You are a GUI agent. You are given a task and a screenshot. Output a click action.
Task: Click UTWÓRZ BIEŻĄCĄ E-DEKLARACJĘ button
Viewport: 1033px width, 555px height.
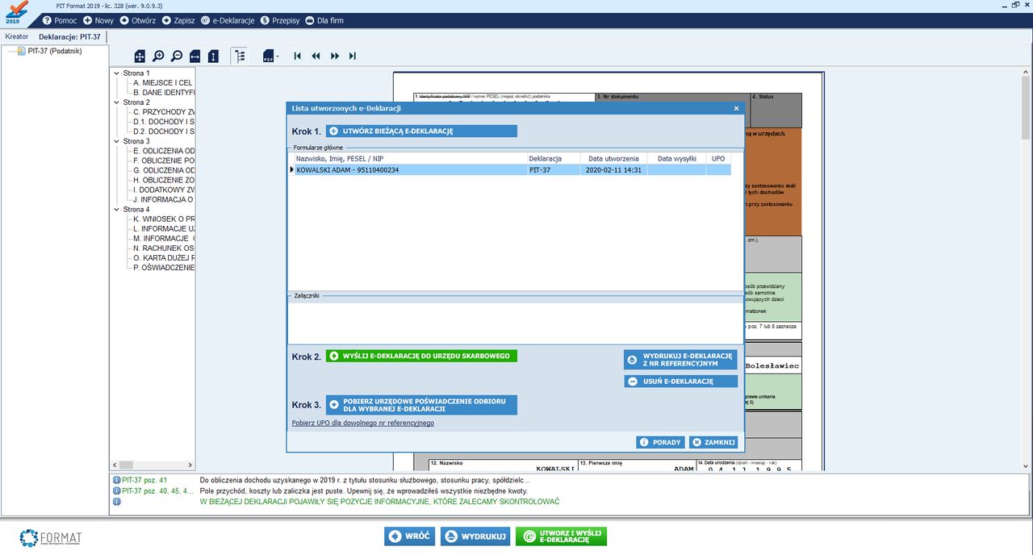(421, 131)
